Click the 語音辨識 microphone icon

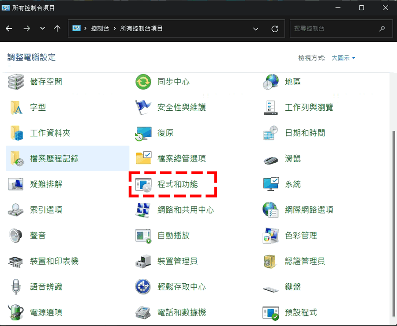[16, 287]
